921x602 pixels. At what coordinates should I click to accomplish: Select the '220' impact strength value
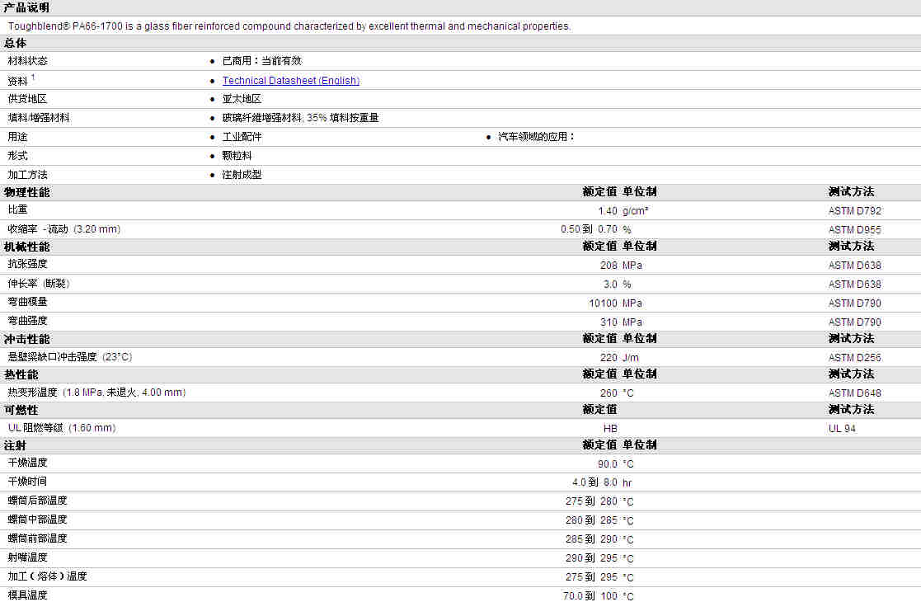[x=609, y=358]
